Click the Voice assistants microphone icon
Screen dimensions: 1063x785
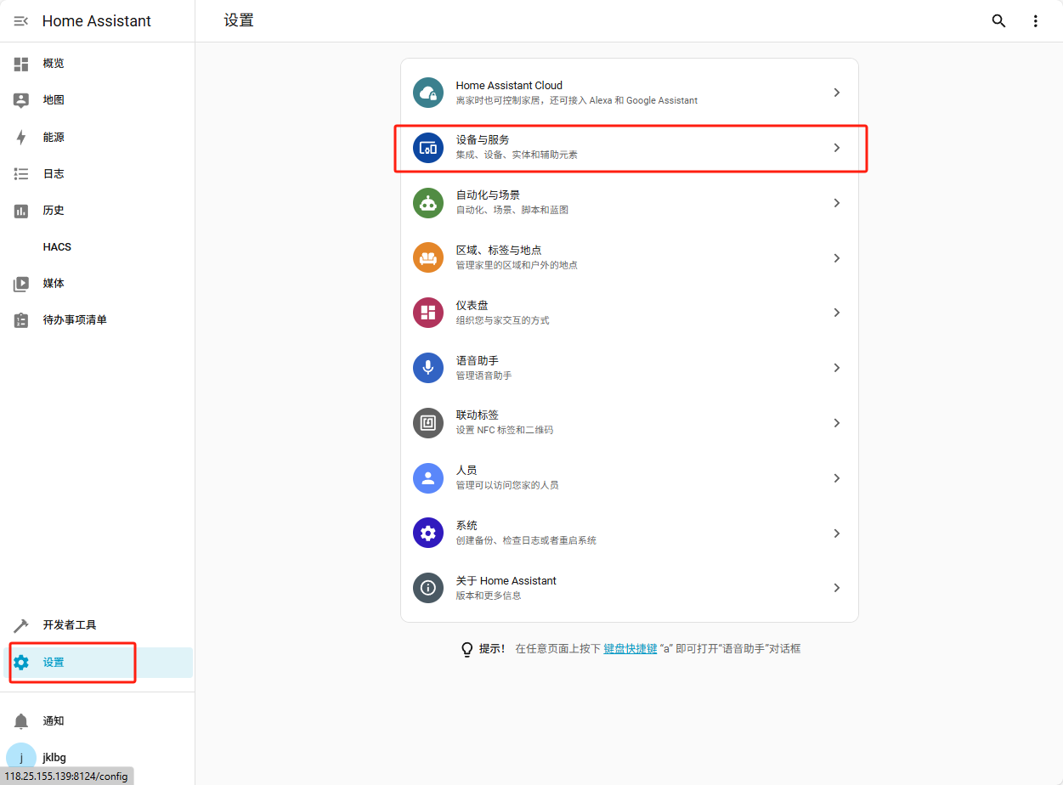pyautogui.click(x=428, y=368)
